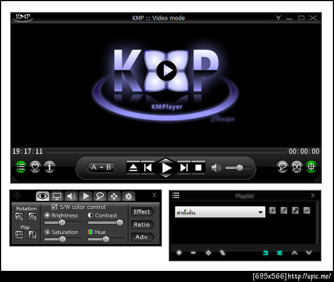Image resolution: width=334 pixels, height=282 pixels.
Task: Mute audio with the speaker icon
Action: 216,168
